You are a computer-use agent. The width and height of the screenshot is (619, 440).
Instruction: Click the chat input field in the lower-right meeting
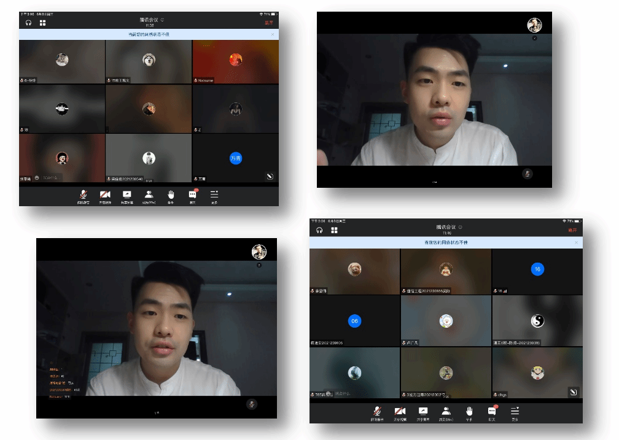pos(341,393)
